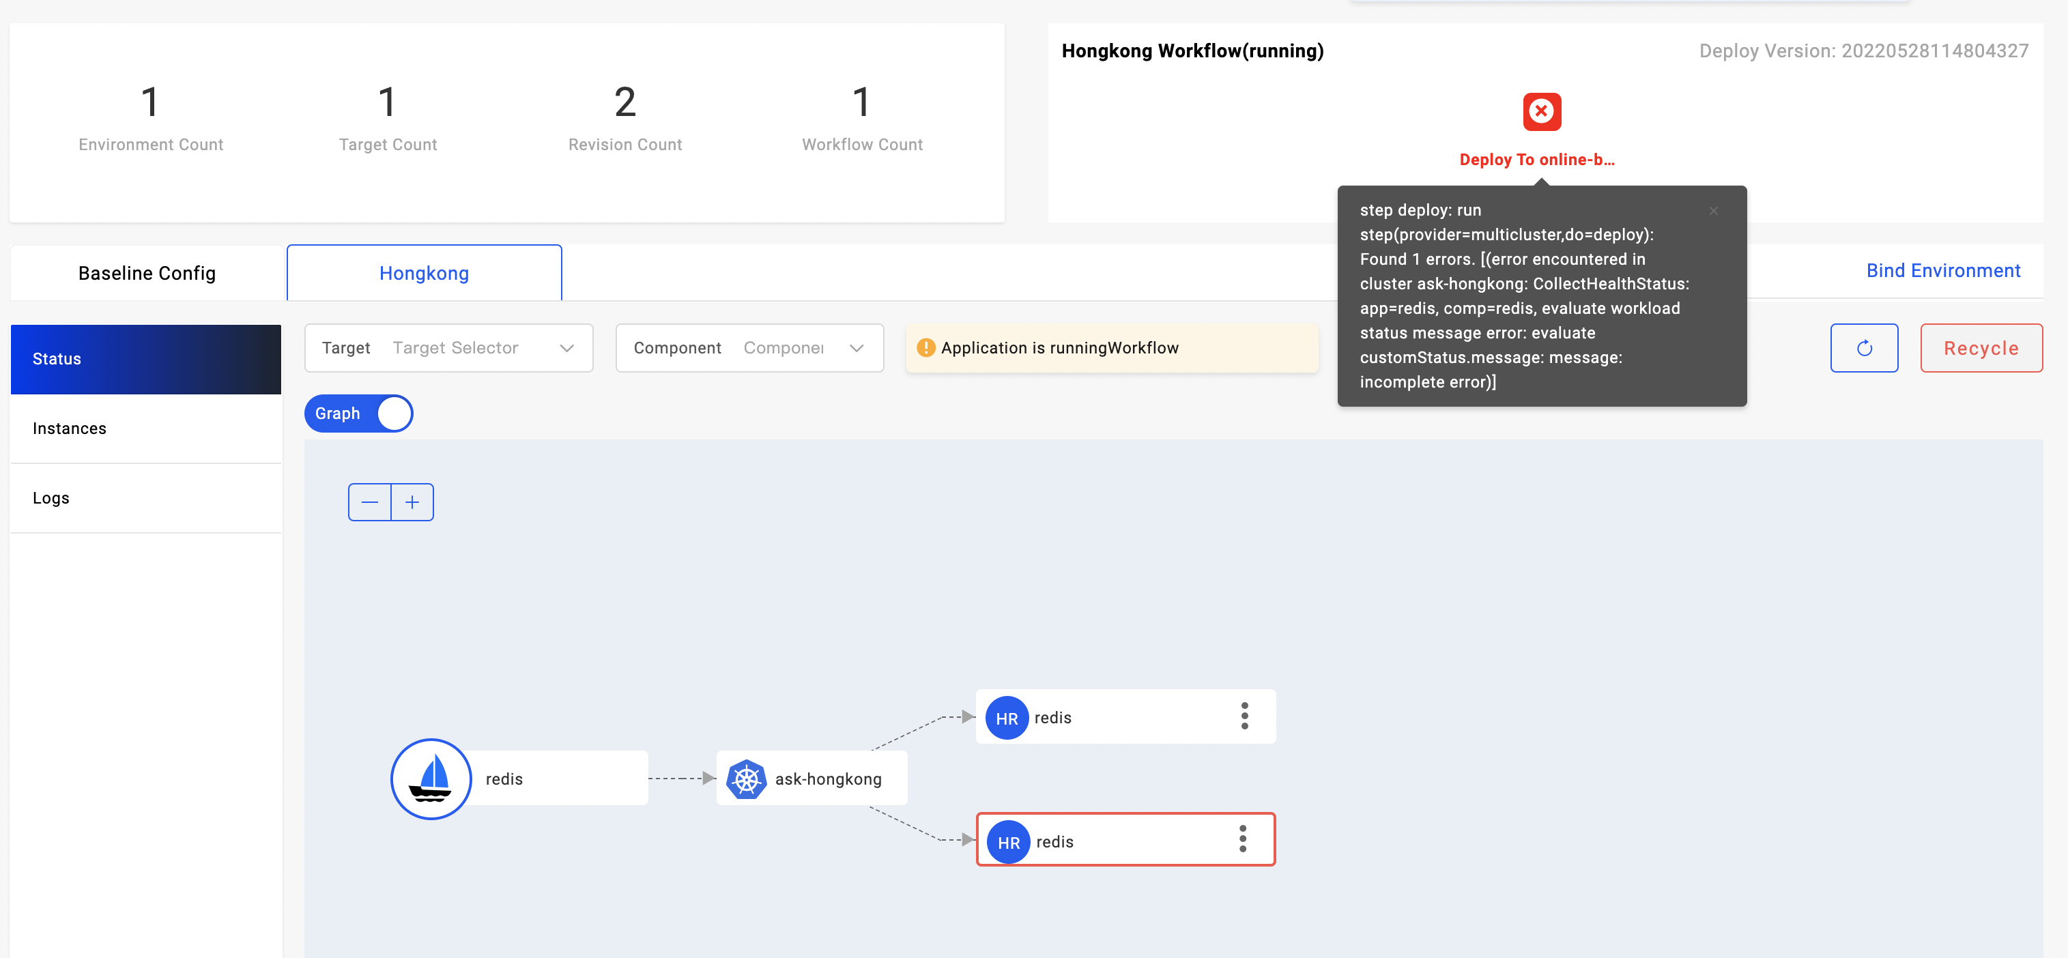
Task: Click the Environment Count statistic
Action: [150, 117]
